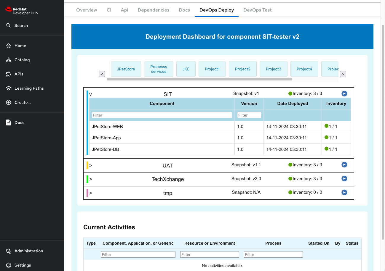This screenshot has width=385, height=271.
Task: Switch to the Api tab
Action: (124, 10)
